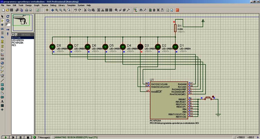The image size is (260, 139).
Task: Stop the simulation
Action: coord(28,137)
